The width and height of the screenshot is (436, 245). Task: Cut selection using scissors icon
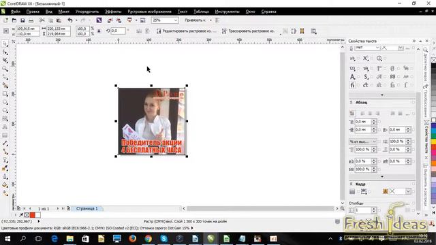coord(42,20)
